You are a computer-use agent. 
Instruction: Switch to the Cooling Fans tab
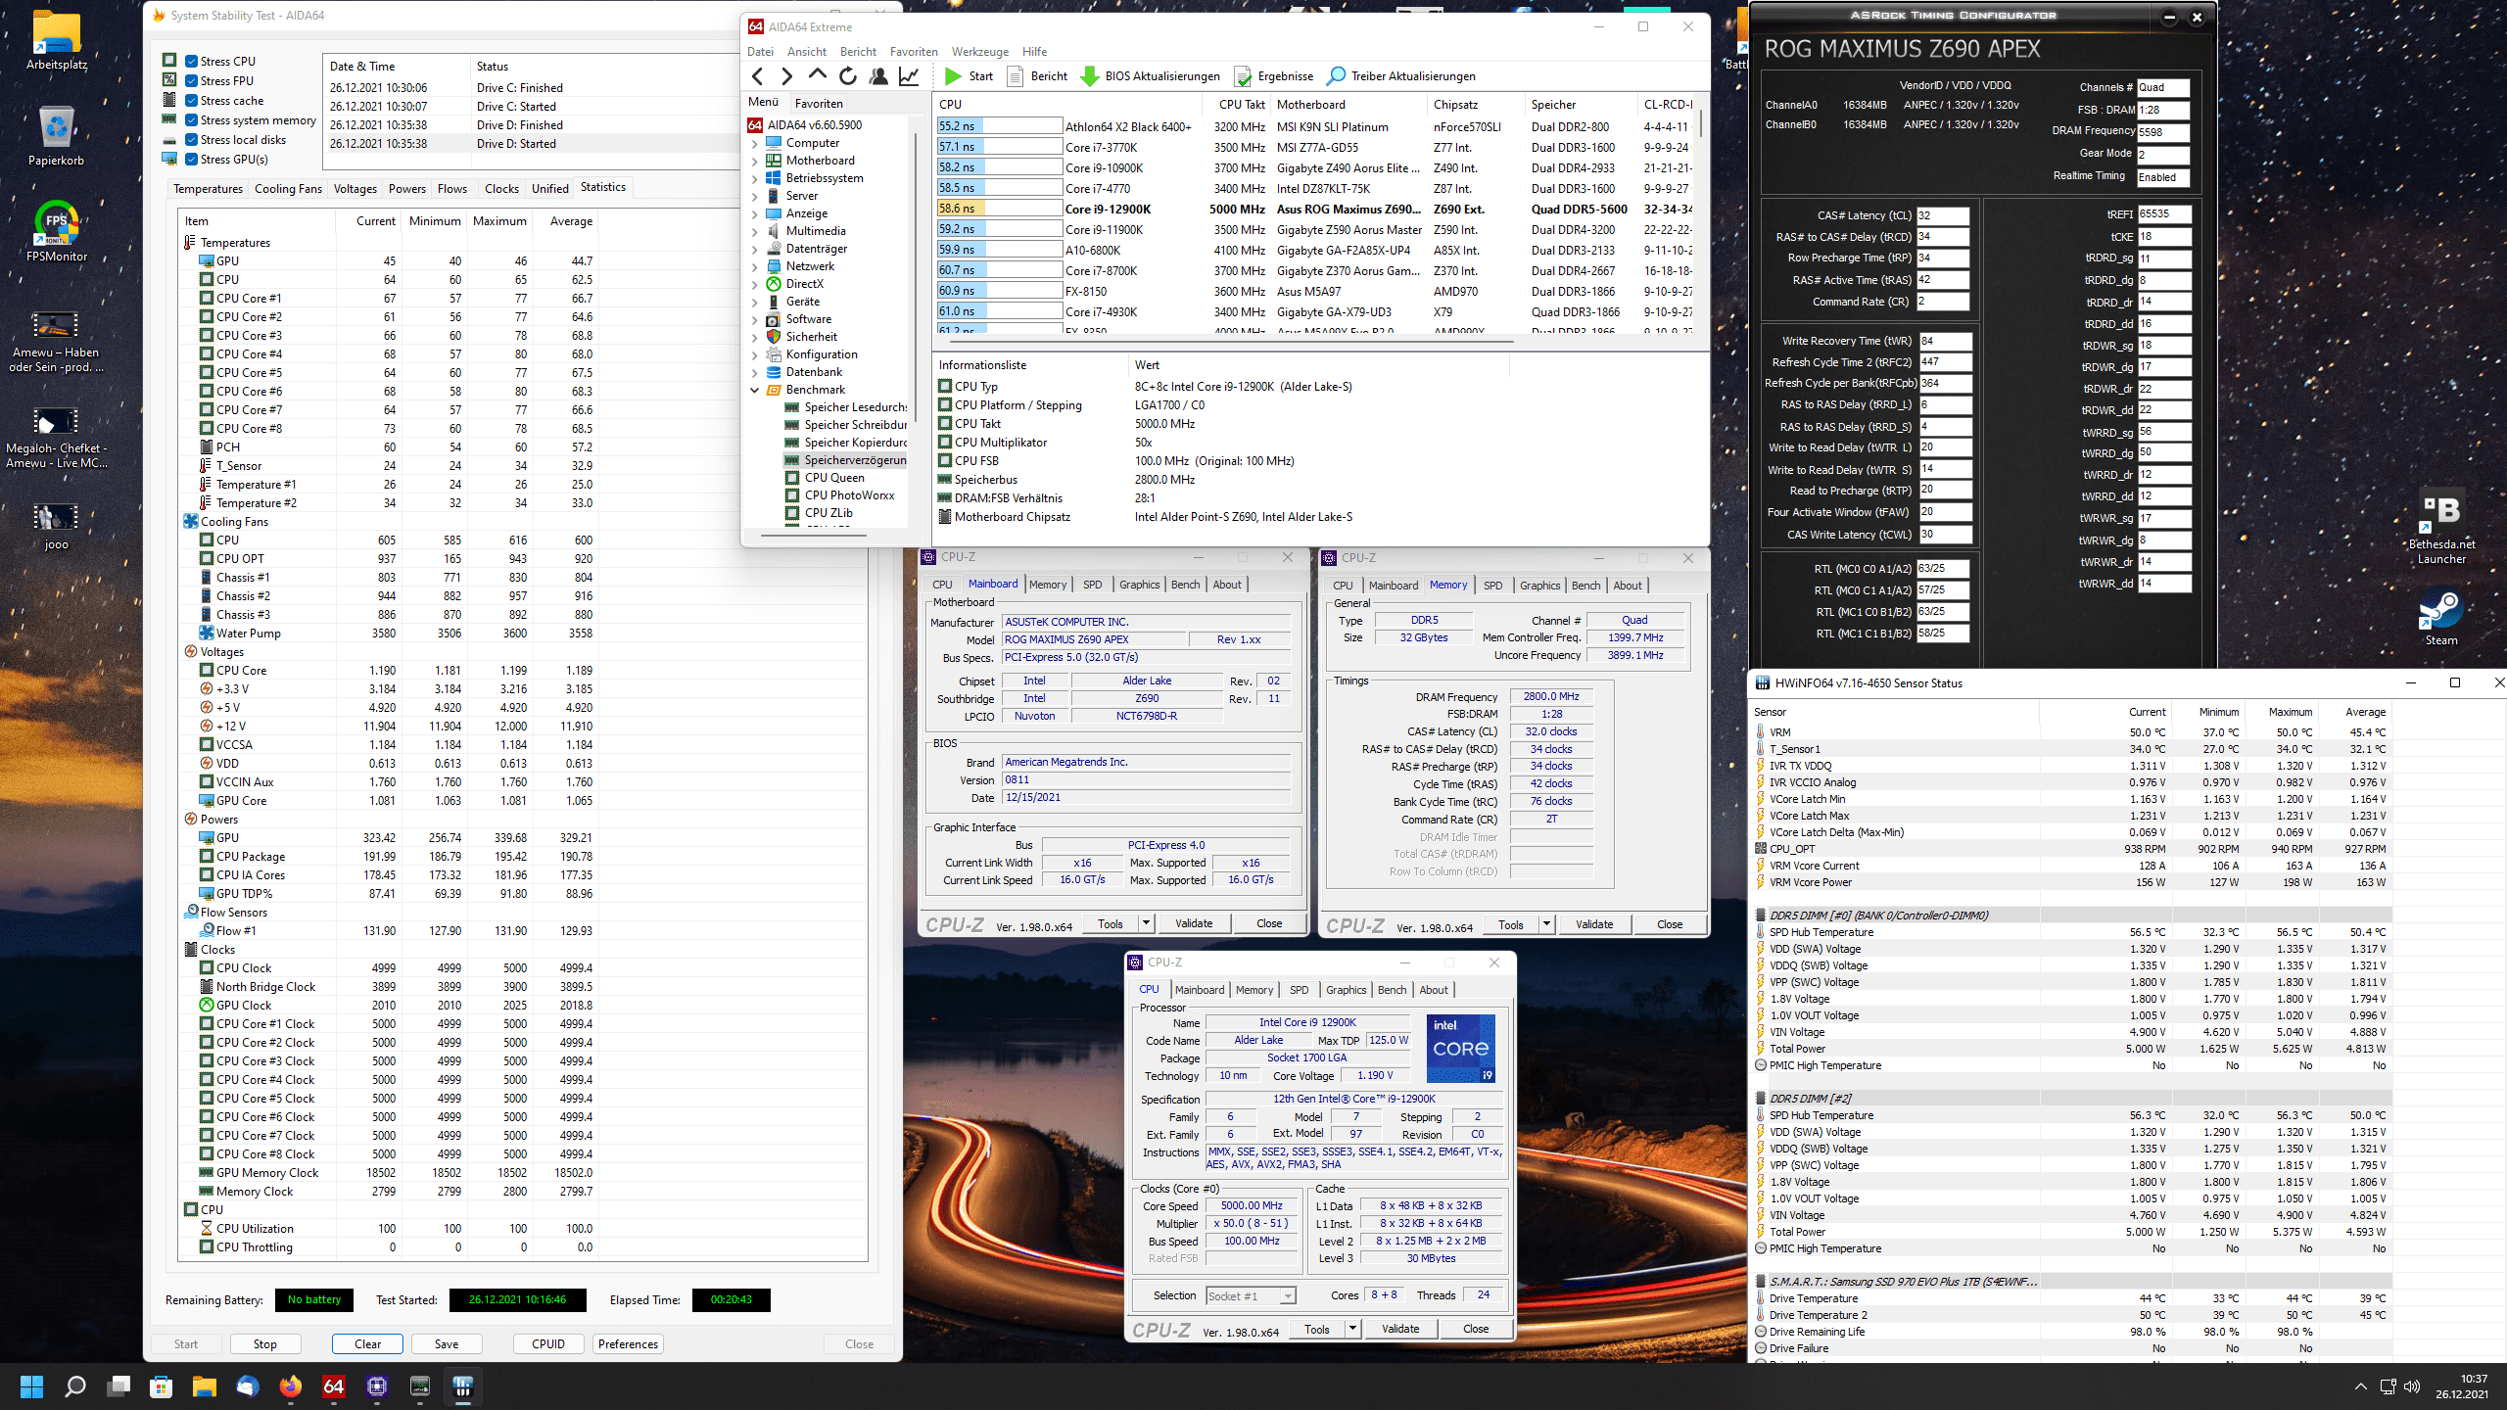[x=288, y=188]
